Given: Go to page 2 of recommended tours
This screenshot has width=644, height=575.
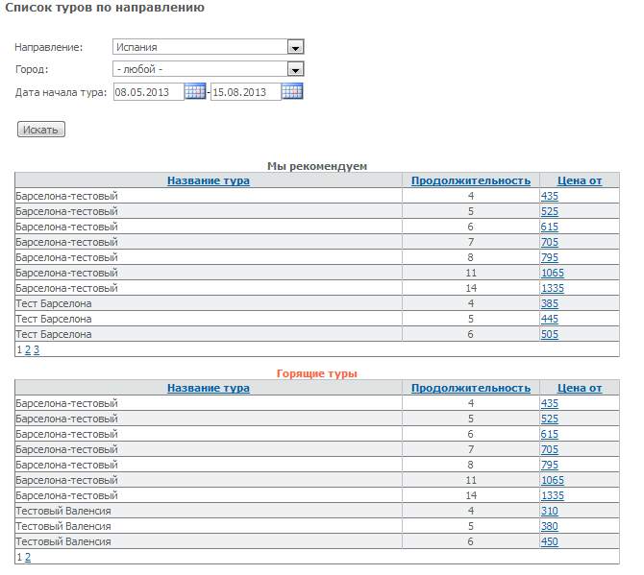Looking at the screenshot, I should 28,349.
